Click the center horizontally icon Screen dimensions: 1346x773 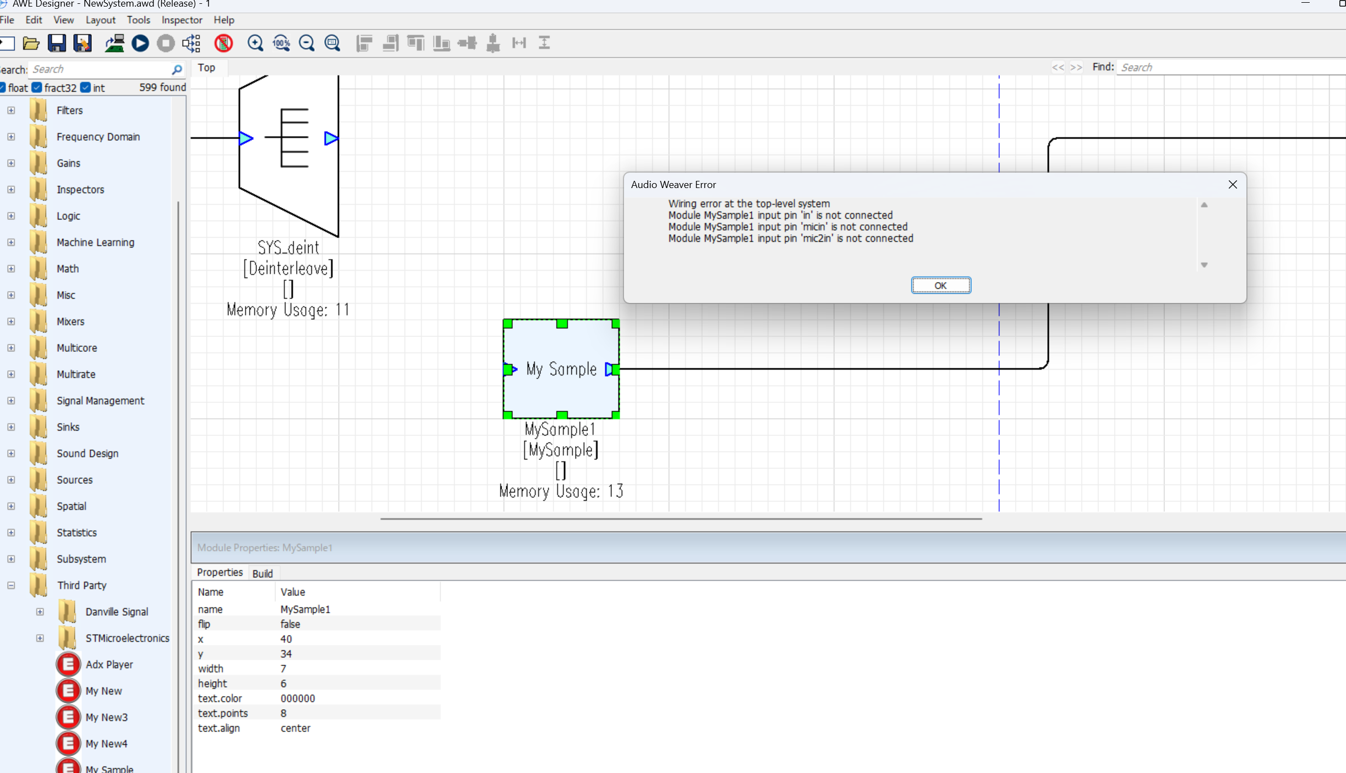468,43
